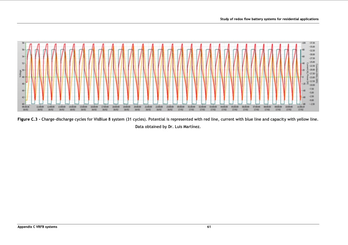Click the charge-discharge cycles chart image

click(168, 76)
